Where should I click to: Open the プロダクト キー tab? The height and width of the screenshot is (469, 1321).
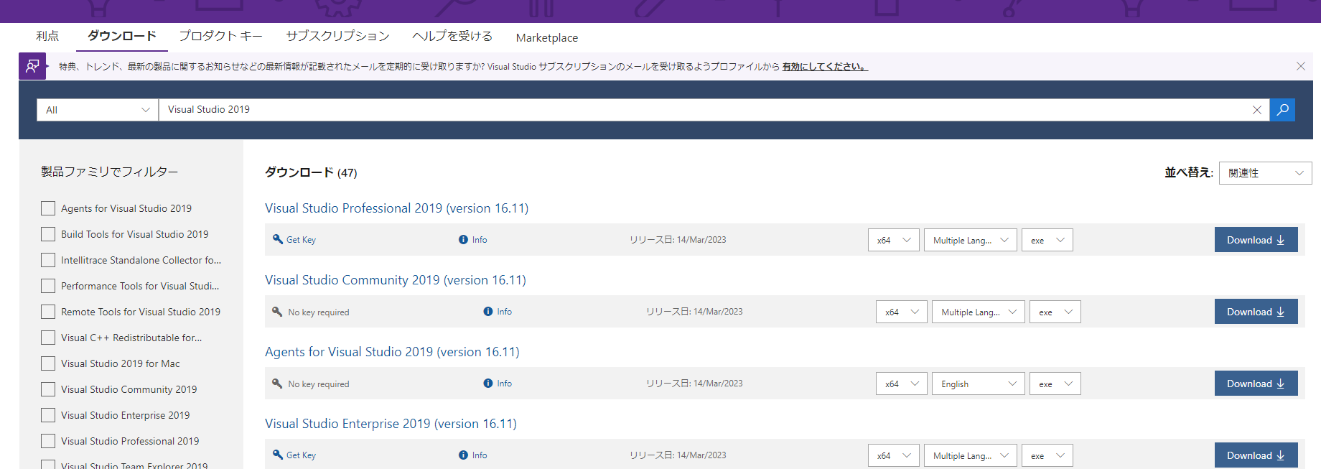(x=221, y=36)
